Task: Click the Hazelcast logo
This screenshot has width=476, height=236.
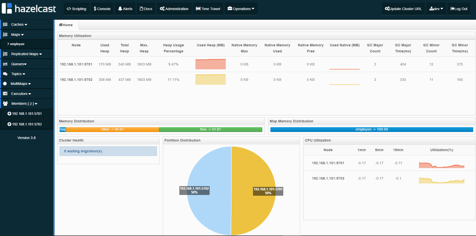Action: tap(29, 9)
